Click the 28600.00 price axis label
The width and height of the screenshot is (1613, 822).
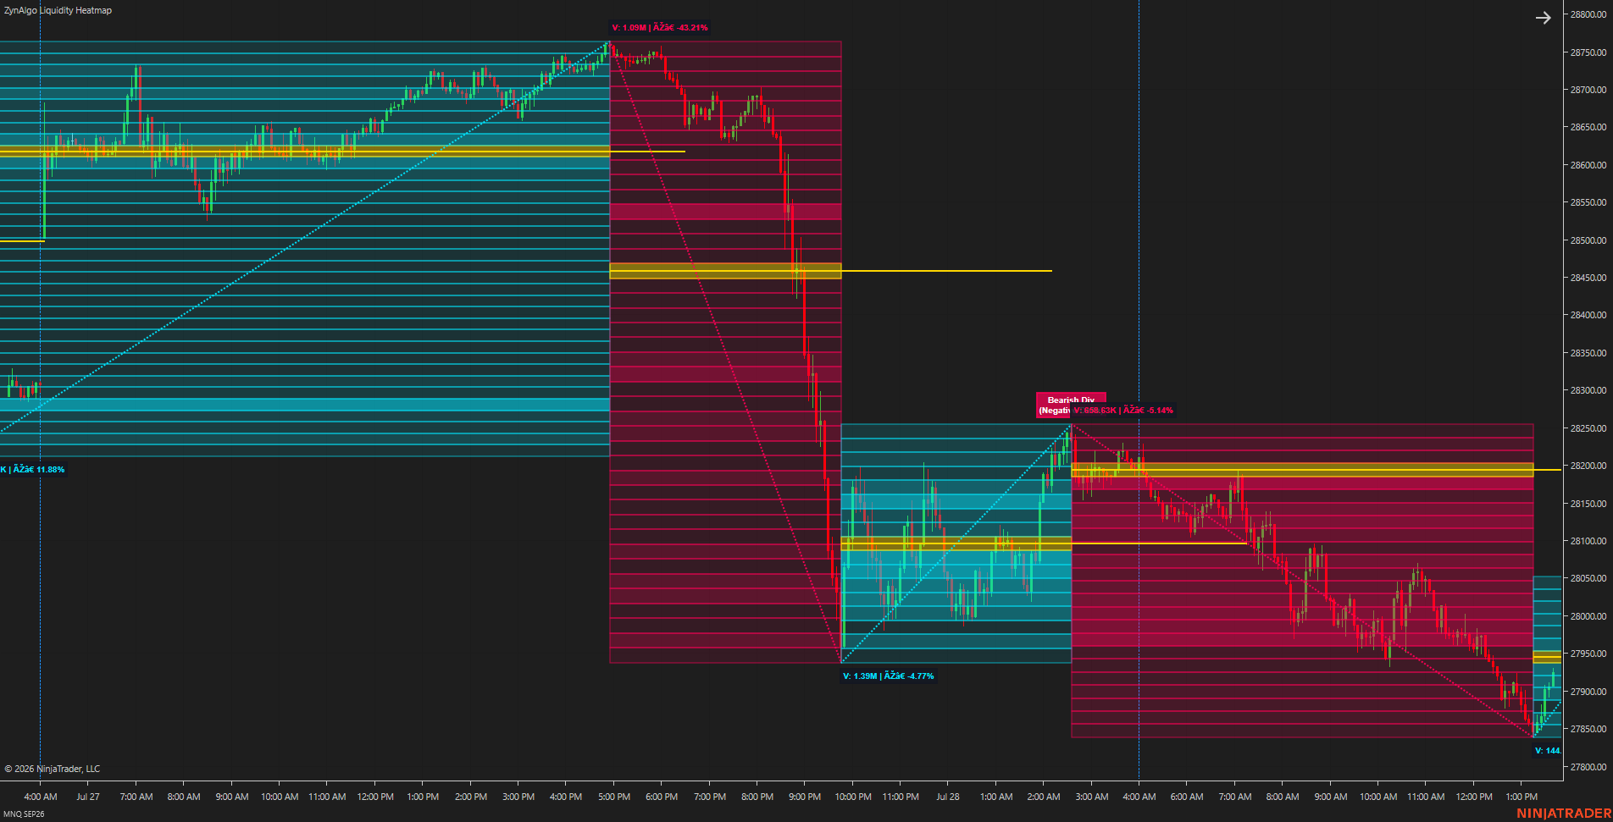[x=1588, y=165]
